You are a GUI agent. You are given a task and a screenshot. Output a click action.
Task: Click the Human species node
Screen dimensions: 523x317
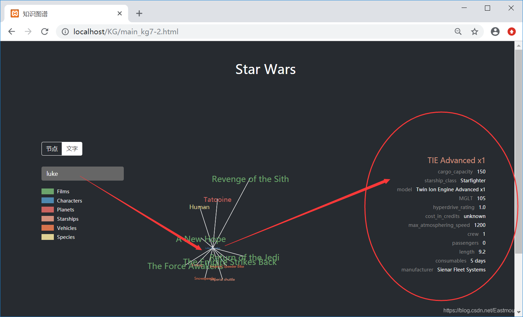[199, 207]
